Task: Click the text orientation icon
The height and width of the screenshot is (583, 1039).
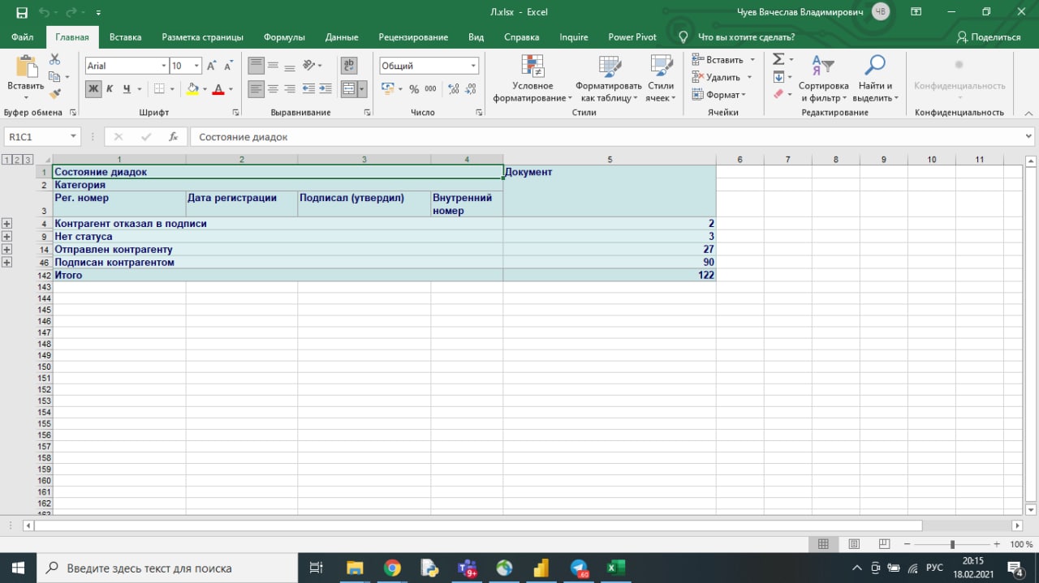Action: click(x=309, y=66)
